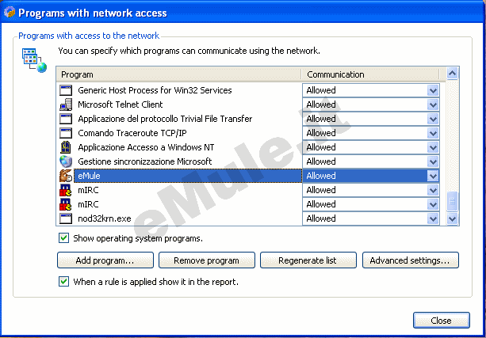Select the nod32krn.exe row text
Viewport: 486px width, 338px height.
[x=105, y=218]
